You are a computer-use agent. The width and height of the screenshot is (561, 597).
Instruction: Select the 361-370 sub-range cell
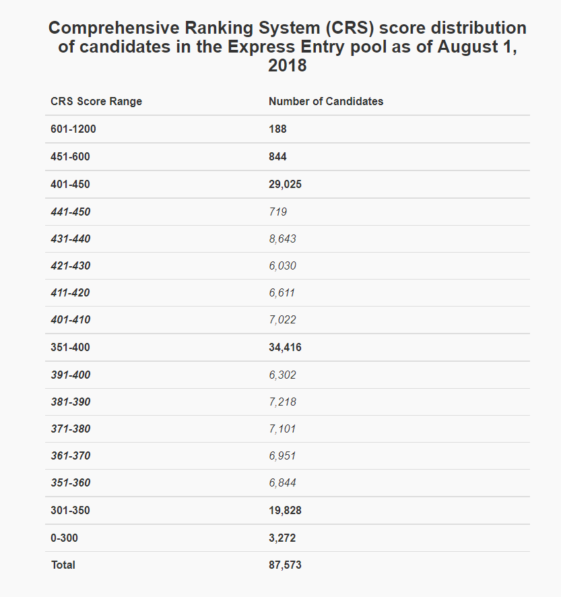[70, 455]
